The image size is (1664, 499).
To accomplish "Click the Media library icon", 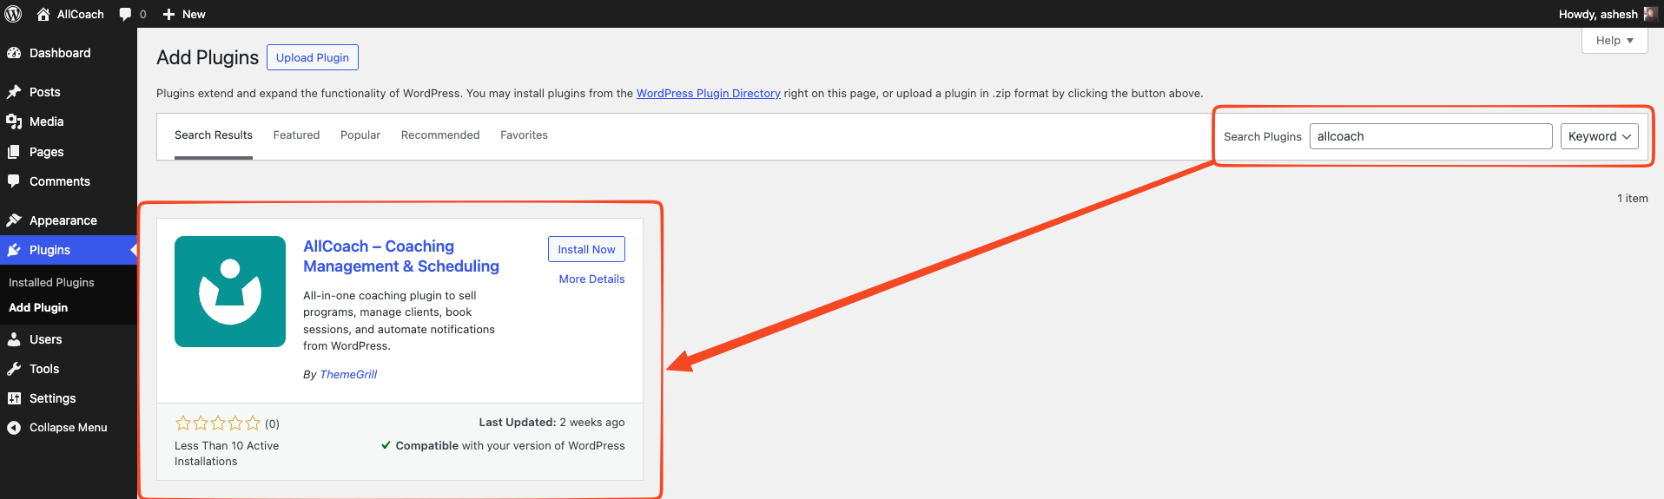I will pyautogui.click(x=14, y=121).
